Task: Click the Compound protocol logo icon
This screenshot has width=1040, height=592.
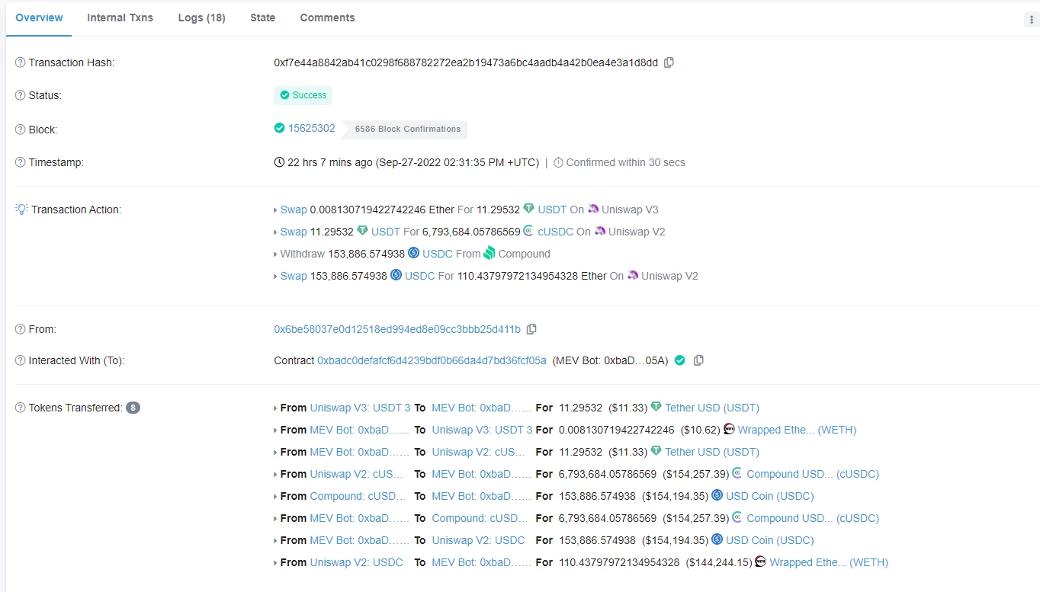Action: coord(490,253)
